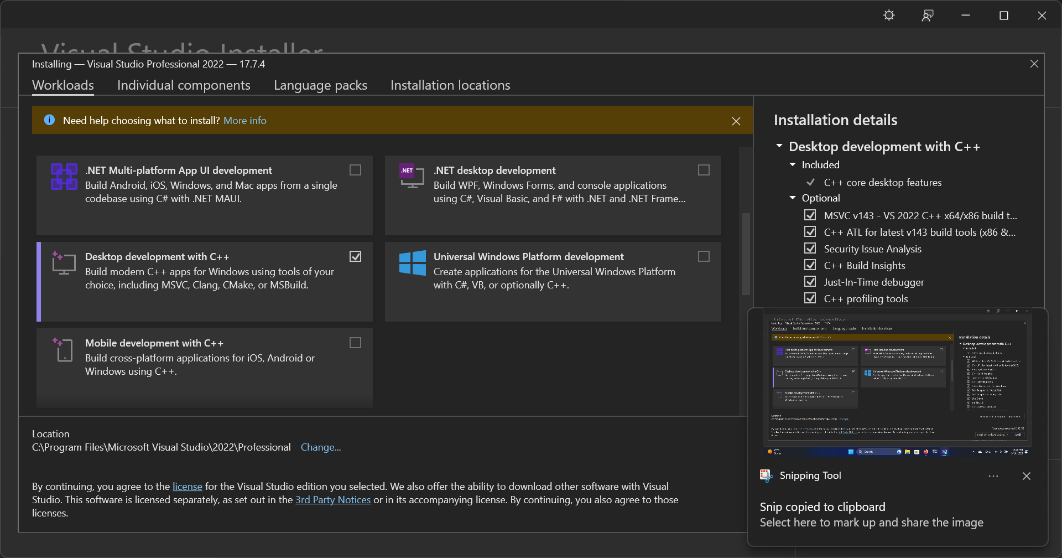Uncheck C++ ATL for v143 build tools
The image size is (1062, 558).
[x=810, y=231]
